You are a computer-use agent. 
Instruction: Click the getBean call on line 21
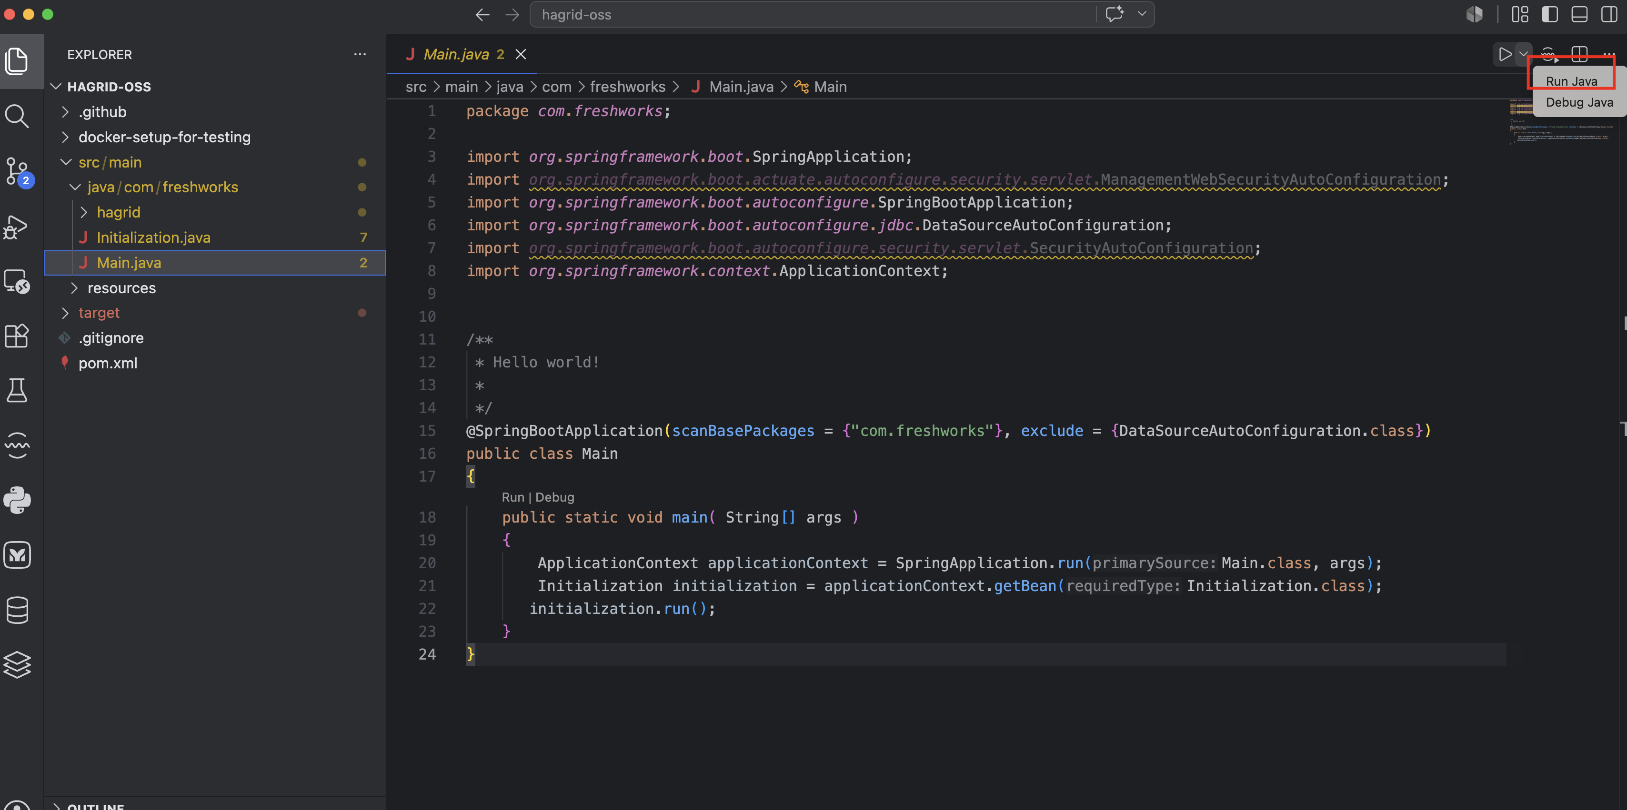[1024, 586]
